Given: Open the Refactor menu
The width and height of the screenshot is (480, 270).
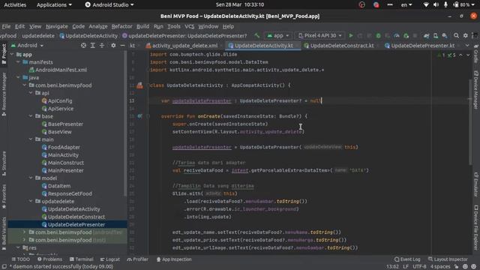Looking at the screenshot, I should coord(121,26).
